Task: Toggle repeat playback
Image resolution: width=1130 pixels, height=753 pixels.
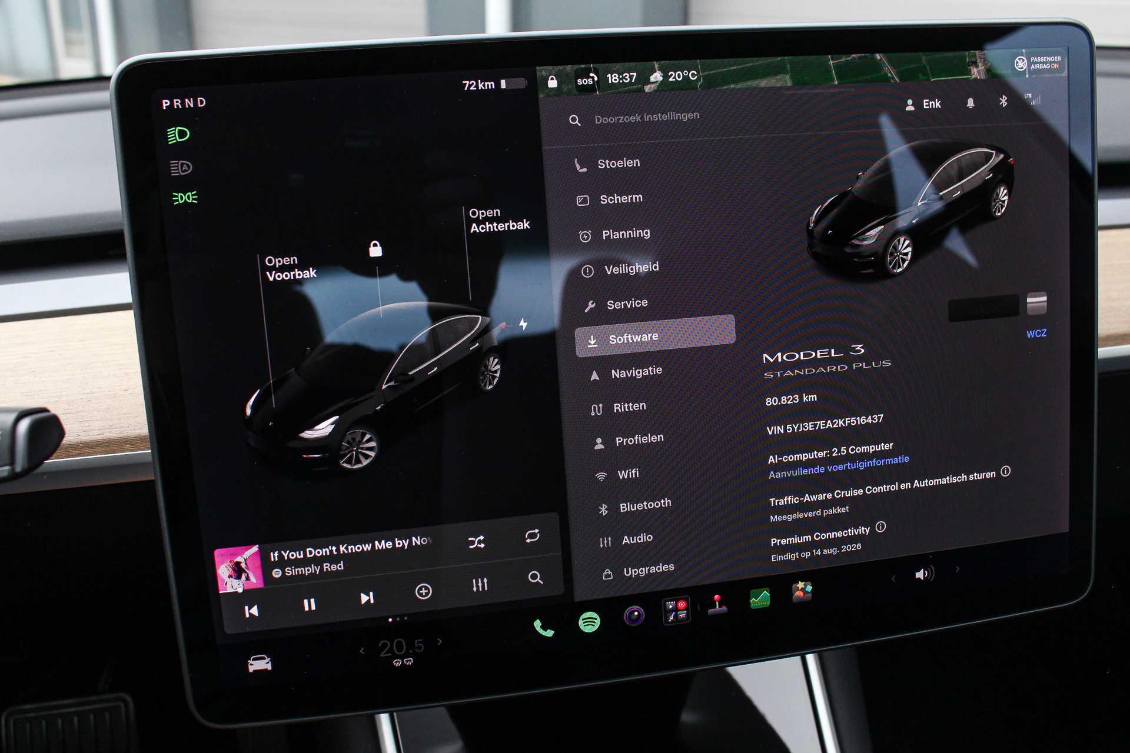Action: pos(532,536)
